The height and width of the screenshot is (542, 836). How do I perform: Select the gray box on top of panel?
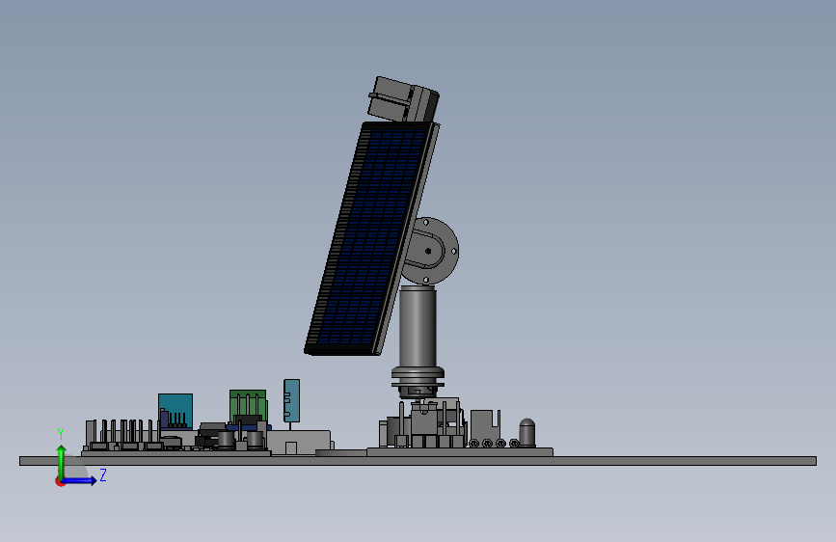point(404,99)
